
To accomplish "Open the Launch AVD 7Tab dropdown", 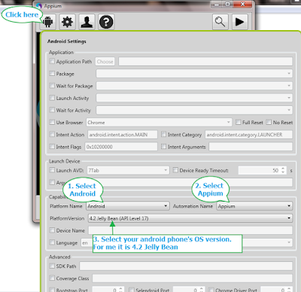I will tap(128, 170).
